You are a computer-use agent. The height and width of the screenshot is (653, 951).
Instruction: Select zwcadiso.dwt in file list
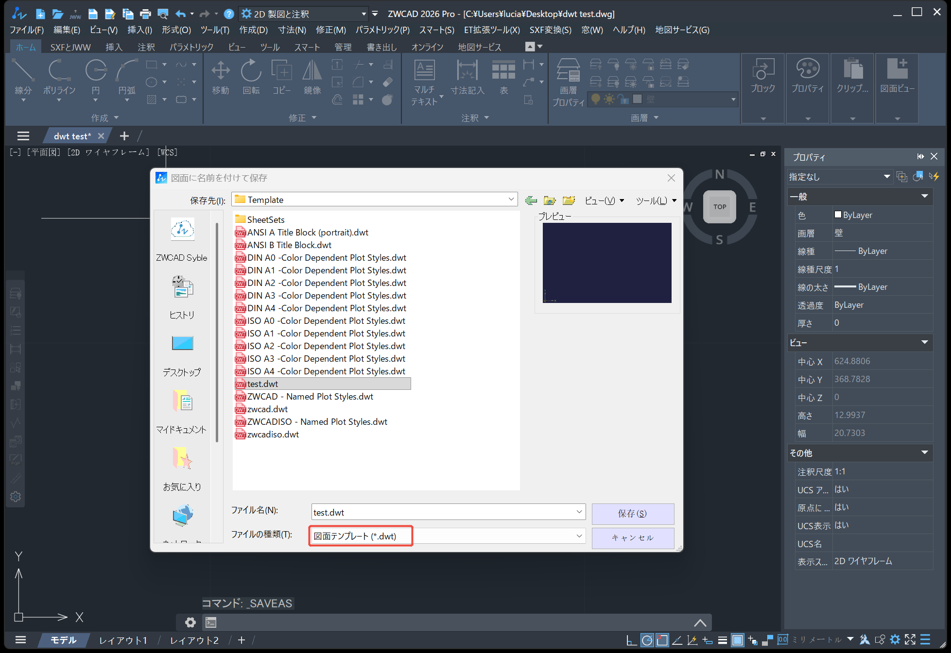tap(267, 434)
